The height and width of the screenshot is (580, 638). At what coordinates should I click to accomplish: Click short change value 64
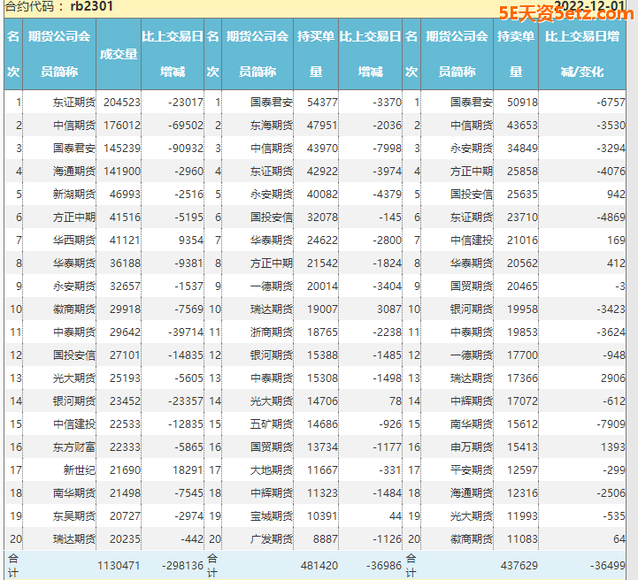point(619,539)
